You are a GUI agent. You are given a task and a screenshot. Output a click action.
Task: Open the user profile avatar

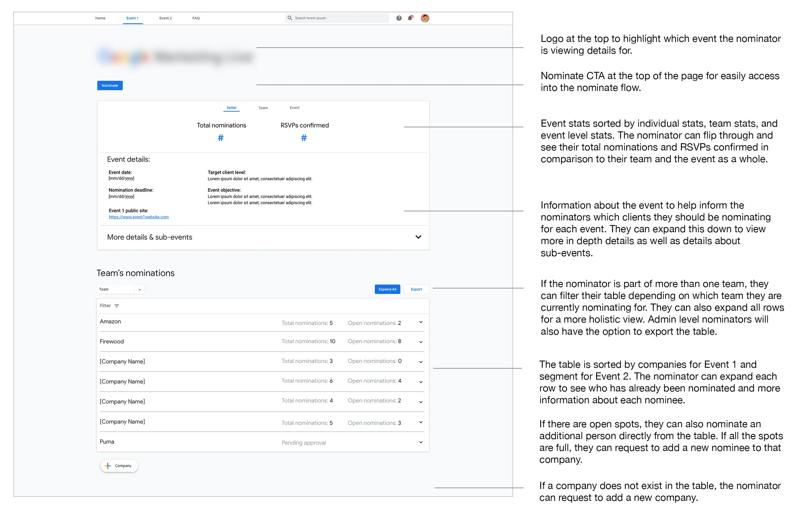(425, 18)
